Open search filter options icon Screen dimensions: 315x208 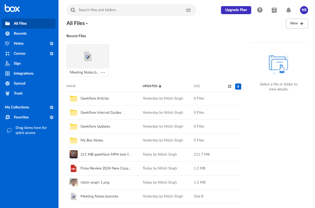point(188,10)
